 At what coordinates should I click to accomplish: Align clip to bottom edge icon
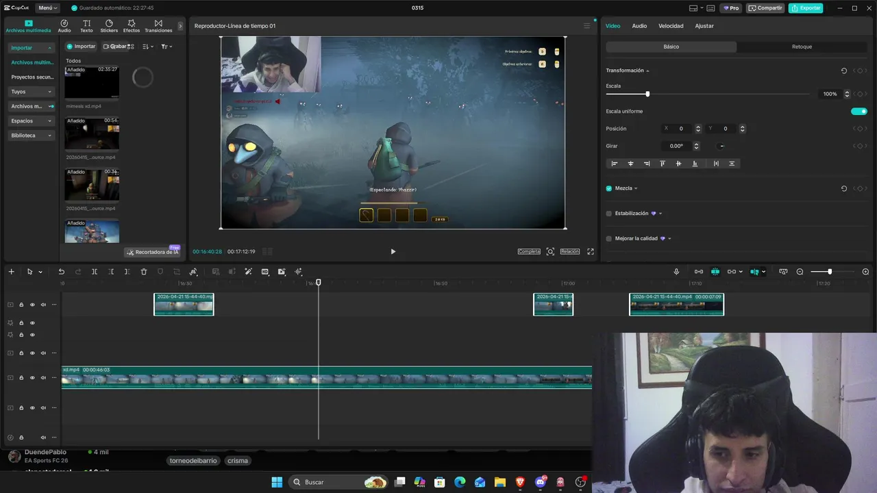click(x=695, y=164)
